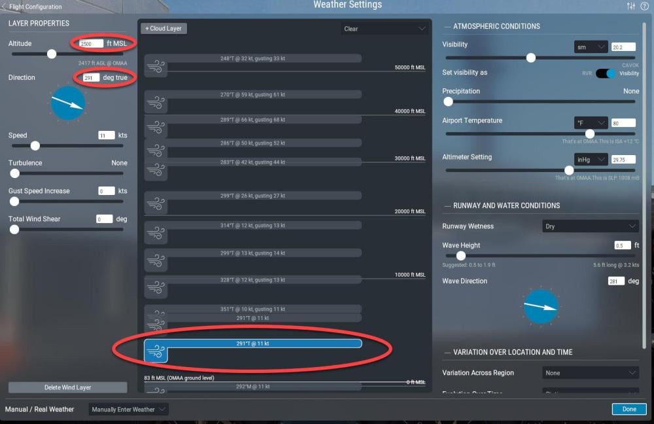Open the visibility unit dropdown (sm)
Screen dimensions: 654x424
click(591, 47)
